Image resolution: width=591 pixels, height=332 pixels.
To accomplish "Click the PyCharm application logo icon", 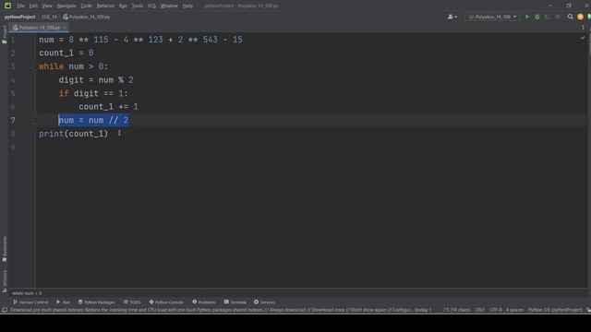I will pyautogui.click(x=7, y=6).
